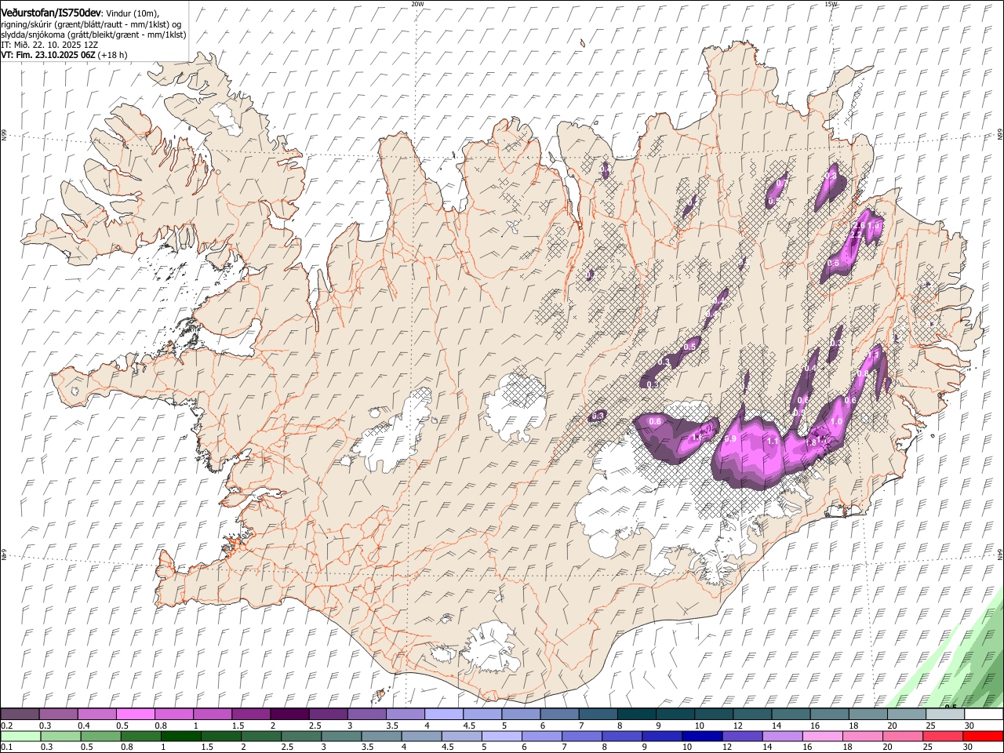The width and height of the screenshot is (1004, 753).
Task: Click the lower legend swatch labeled 25
Action: tap(944, 736)
